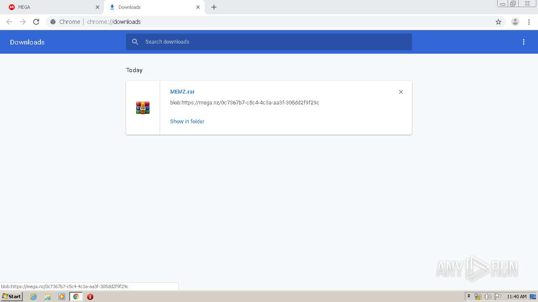This screenshot has width=538, height=302.
Task: Select the Downloads tab
Action: pyautogui.click(x=154, y=7)
